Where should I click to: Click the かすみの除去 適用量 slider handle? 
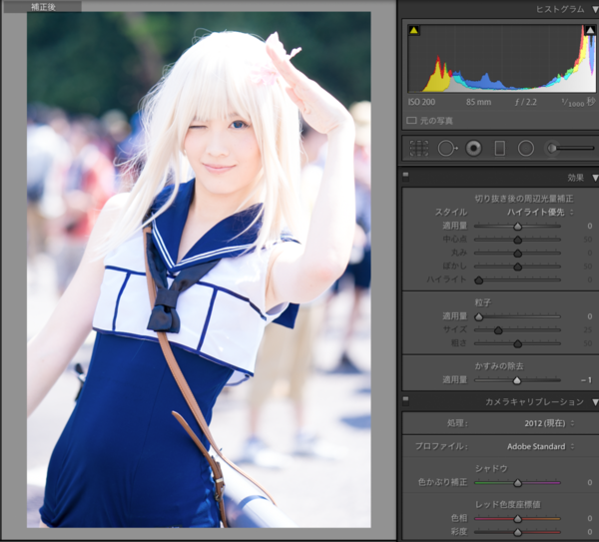(x=517, y=380)
